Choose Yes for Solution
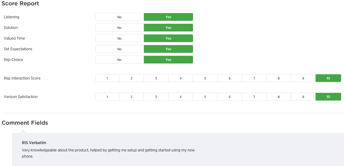344x166 pixels. pyautogui.click(x=168, y=28)
